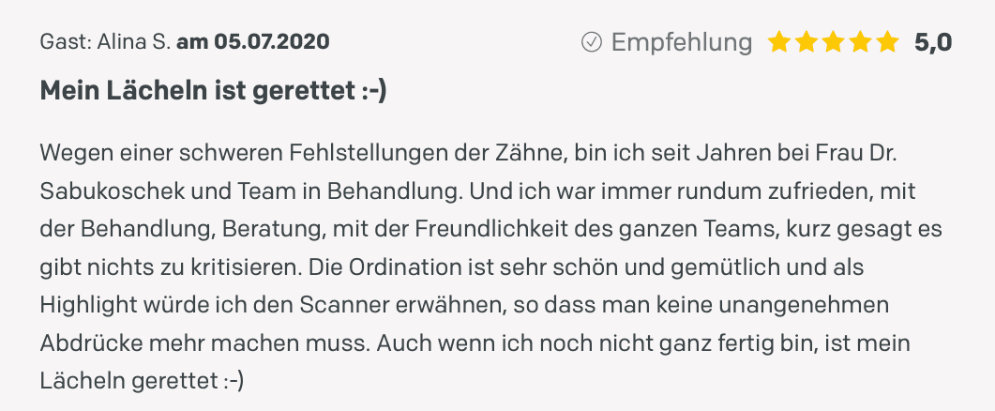Click the heading Mein Lächeln ist gerettet
Screen dimensions: 995x411
(x=214, y=91)
